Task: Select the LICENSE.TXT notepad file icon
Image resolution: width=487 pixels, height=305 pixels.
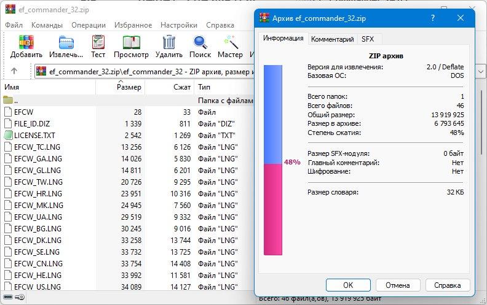Action: pos(8,135)
